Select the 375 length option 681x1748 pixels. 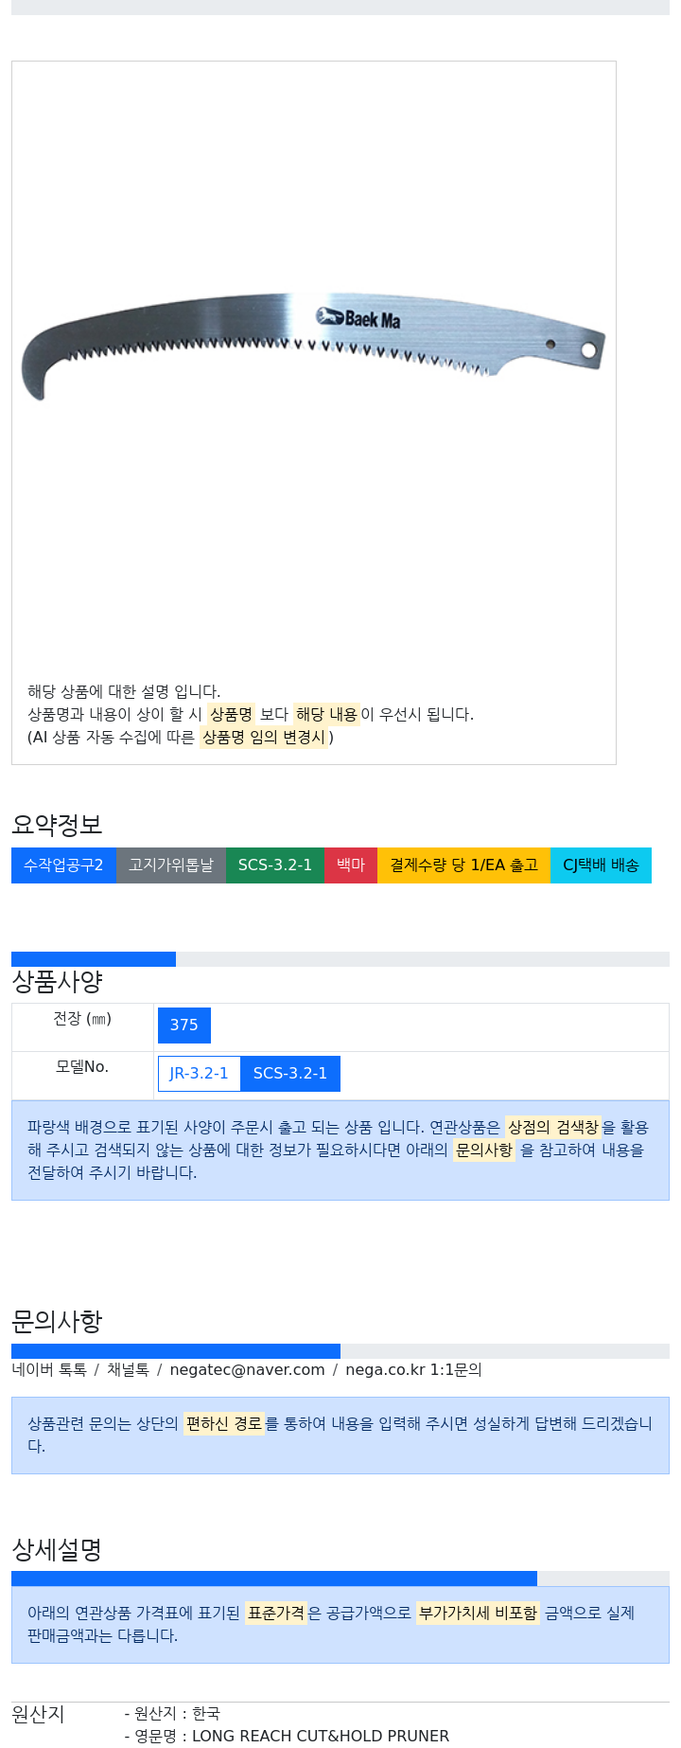(x=184, y=1026)
